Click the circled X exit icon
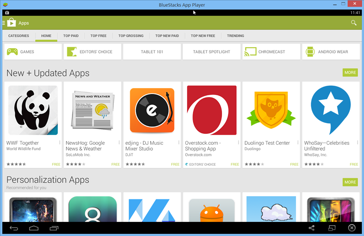 click(x=352, y=228)
